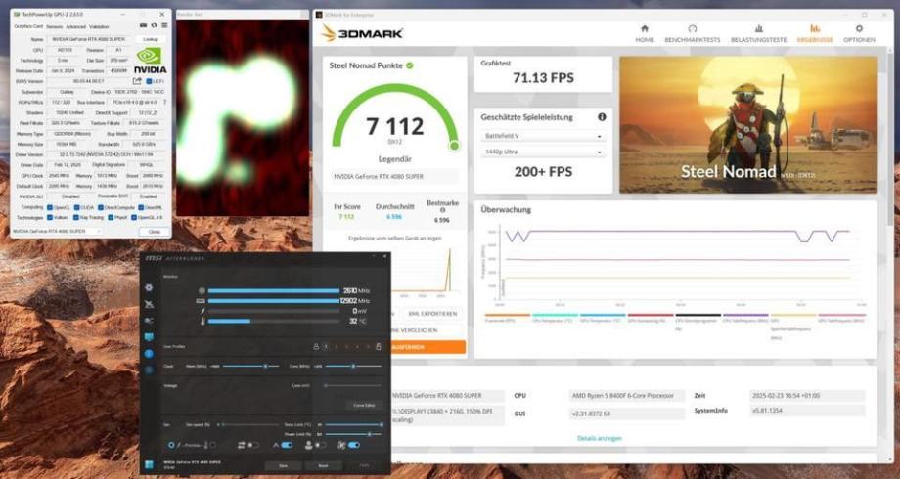Click the 3DMark logo
900x479 pixels.
[362, 33]
